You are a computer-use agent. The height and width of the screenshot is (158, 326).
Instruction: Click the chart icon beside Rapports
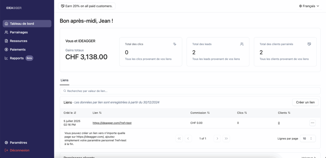click(6, 58)
